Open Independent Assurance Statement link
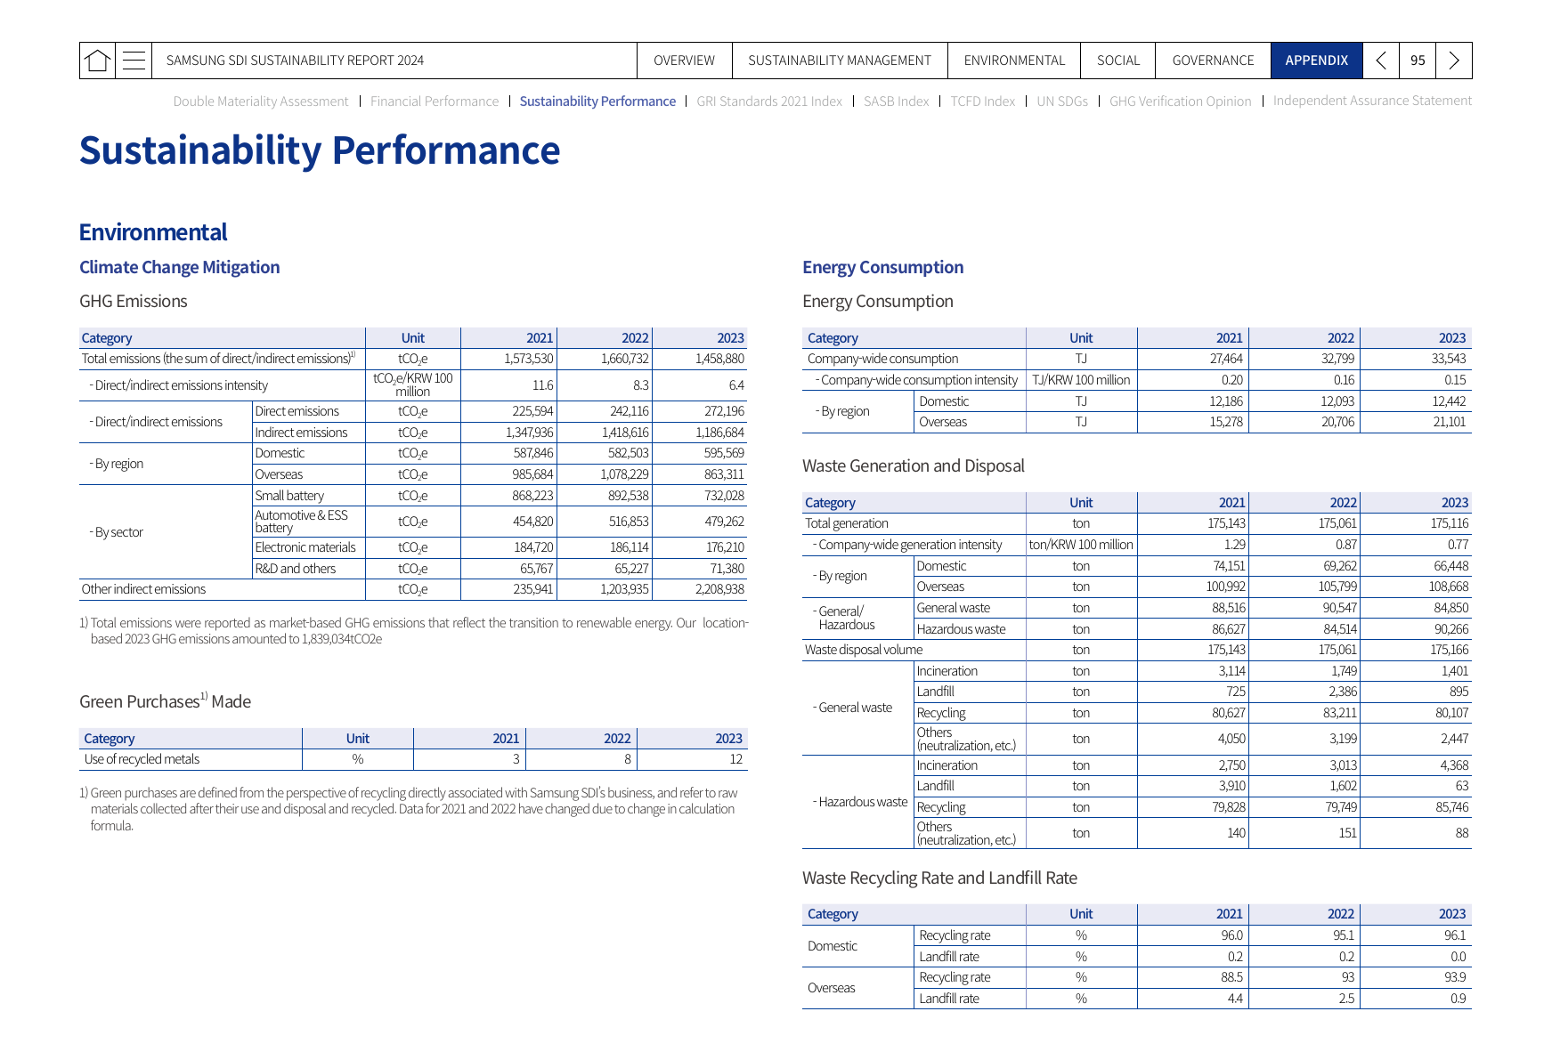The width and height of the screenshot is (1552, 1052). [1372, 101]
